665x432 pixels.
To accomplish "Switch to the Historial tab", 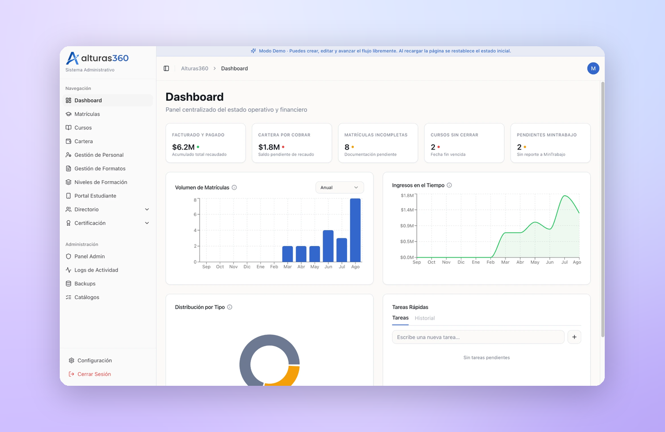I will point(424,318).
